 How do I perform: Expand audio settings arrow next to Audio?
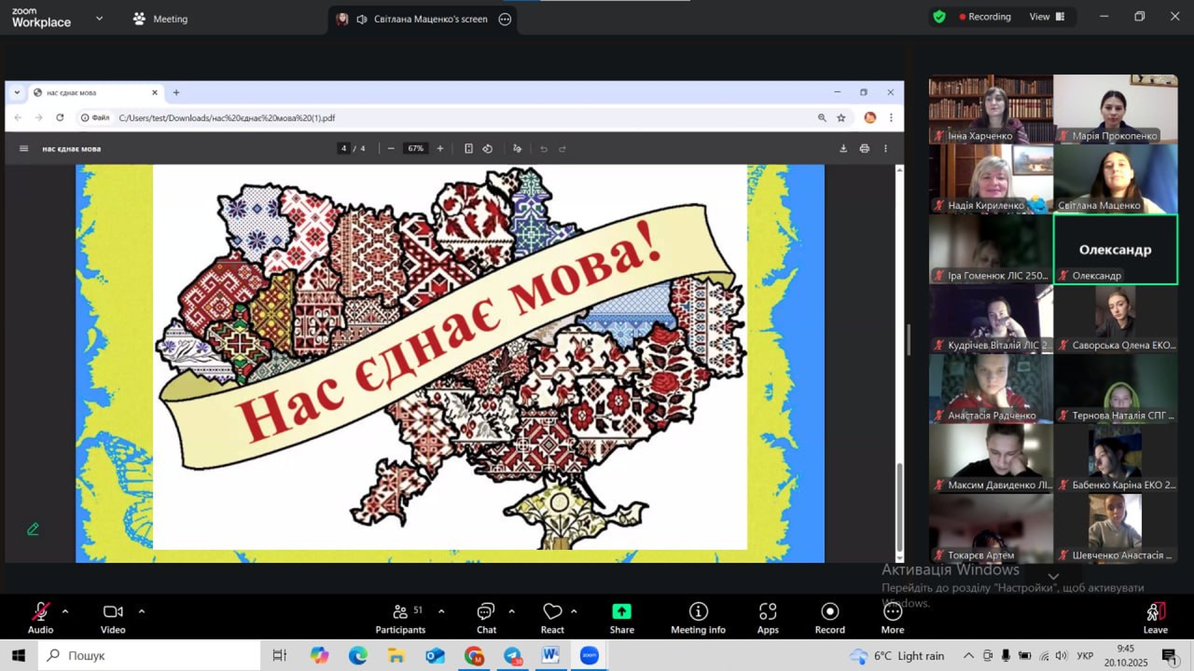(x=65, y=611)
